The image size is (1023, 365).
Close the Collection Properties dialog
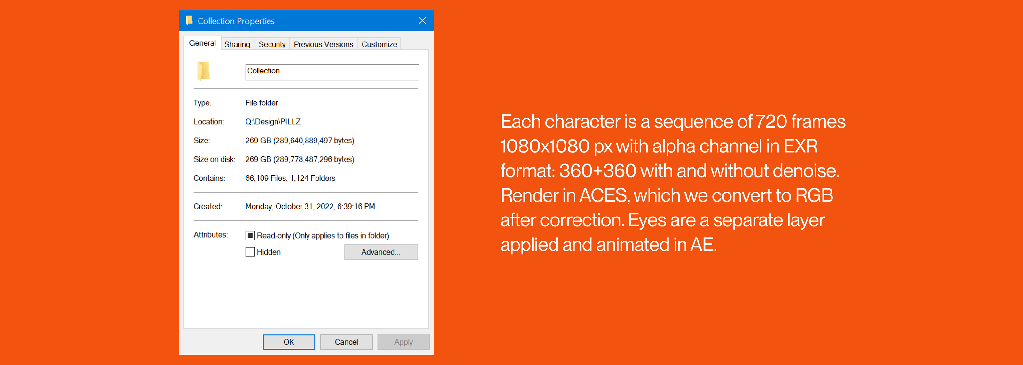coord(422,21)
